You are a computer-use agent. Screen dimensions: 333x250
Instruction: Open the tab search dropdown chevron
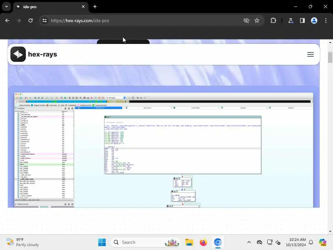click(x=7, y=7)
